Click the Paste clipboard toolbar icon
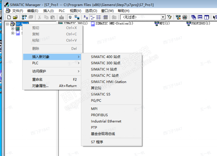The height and width of the screenshot is (156, 217). point(52,17)
